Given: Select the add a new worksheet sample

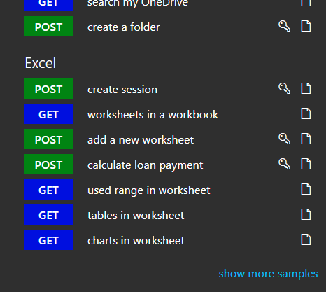Looking at the screenshot, I should (x=141, y=140).
